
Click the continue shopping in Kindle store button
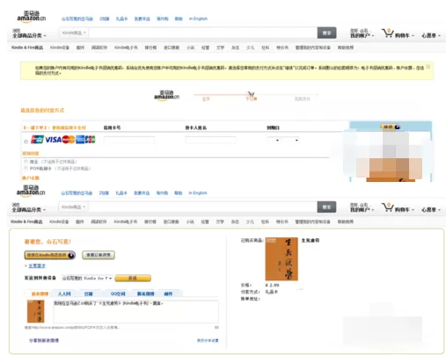tap(49, 255)
